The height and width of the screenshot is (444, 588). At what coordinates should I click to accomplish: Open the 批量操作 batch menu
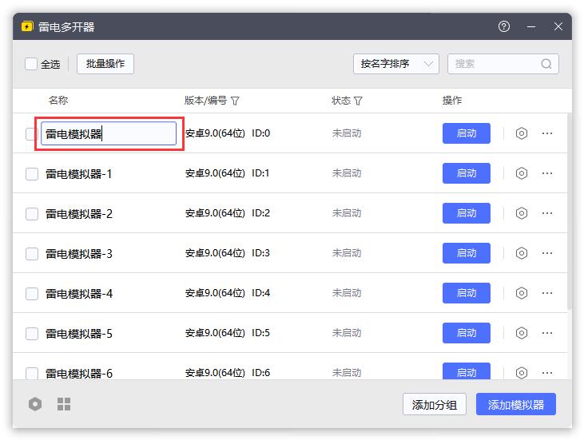105,64
